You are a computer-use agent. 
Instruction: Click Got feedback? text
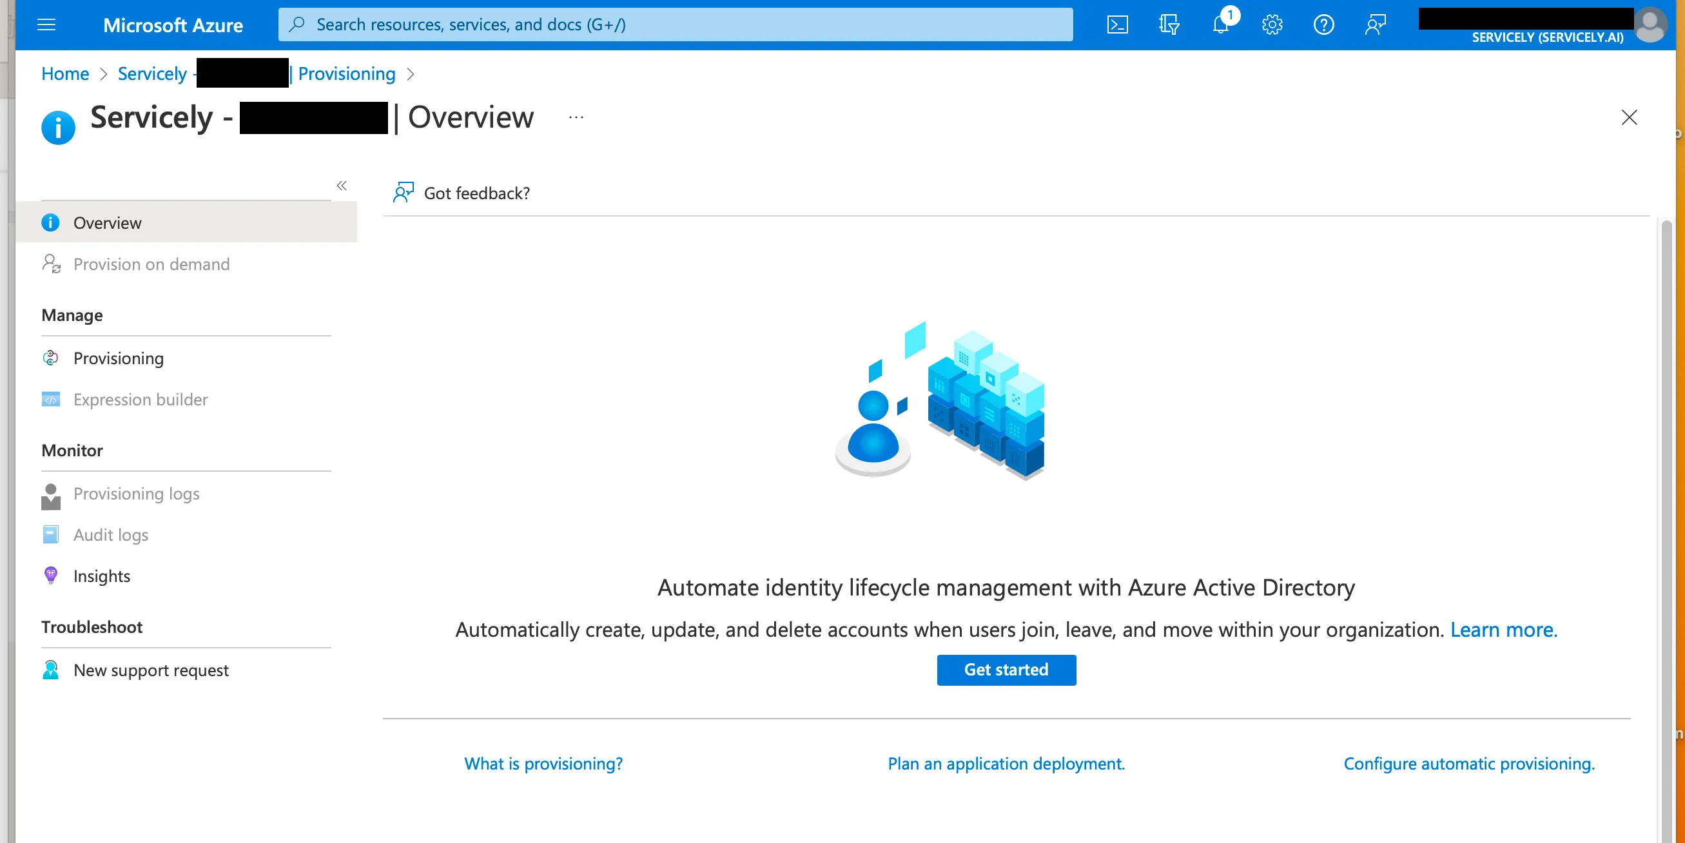(x=477, y=193)
